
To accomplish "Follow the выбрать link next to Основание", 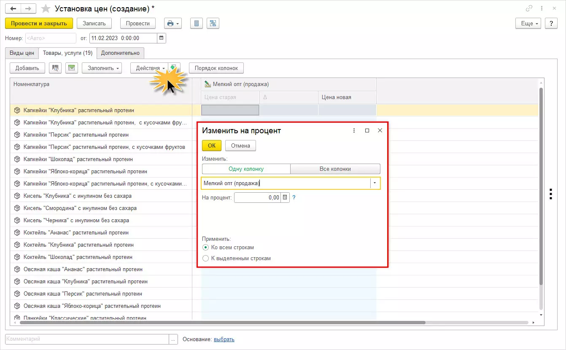I will (x=224, y=339).
